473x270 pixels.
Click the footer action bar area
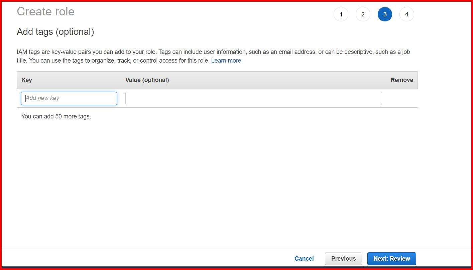pyautogui.click(x=236, y=258)
